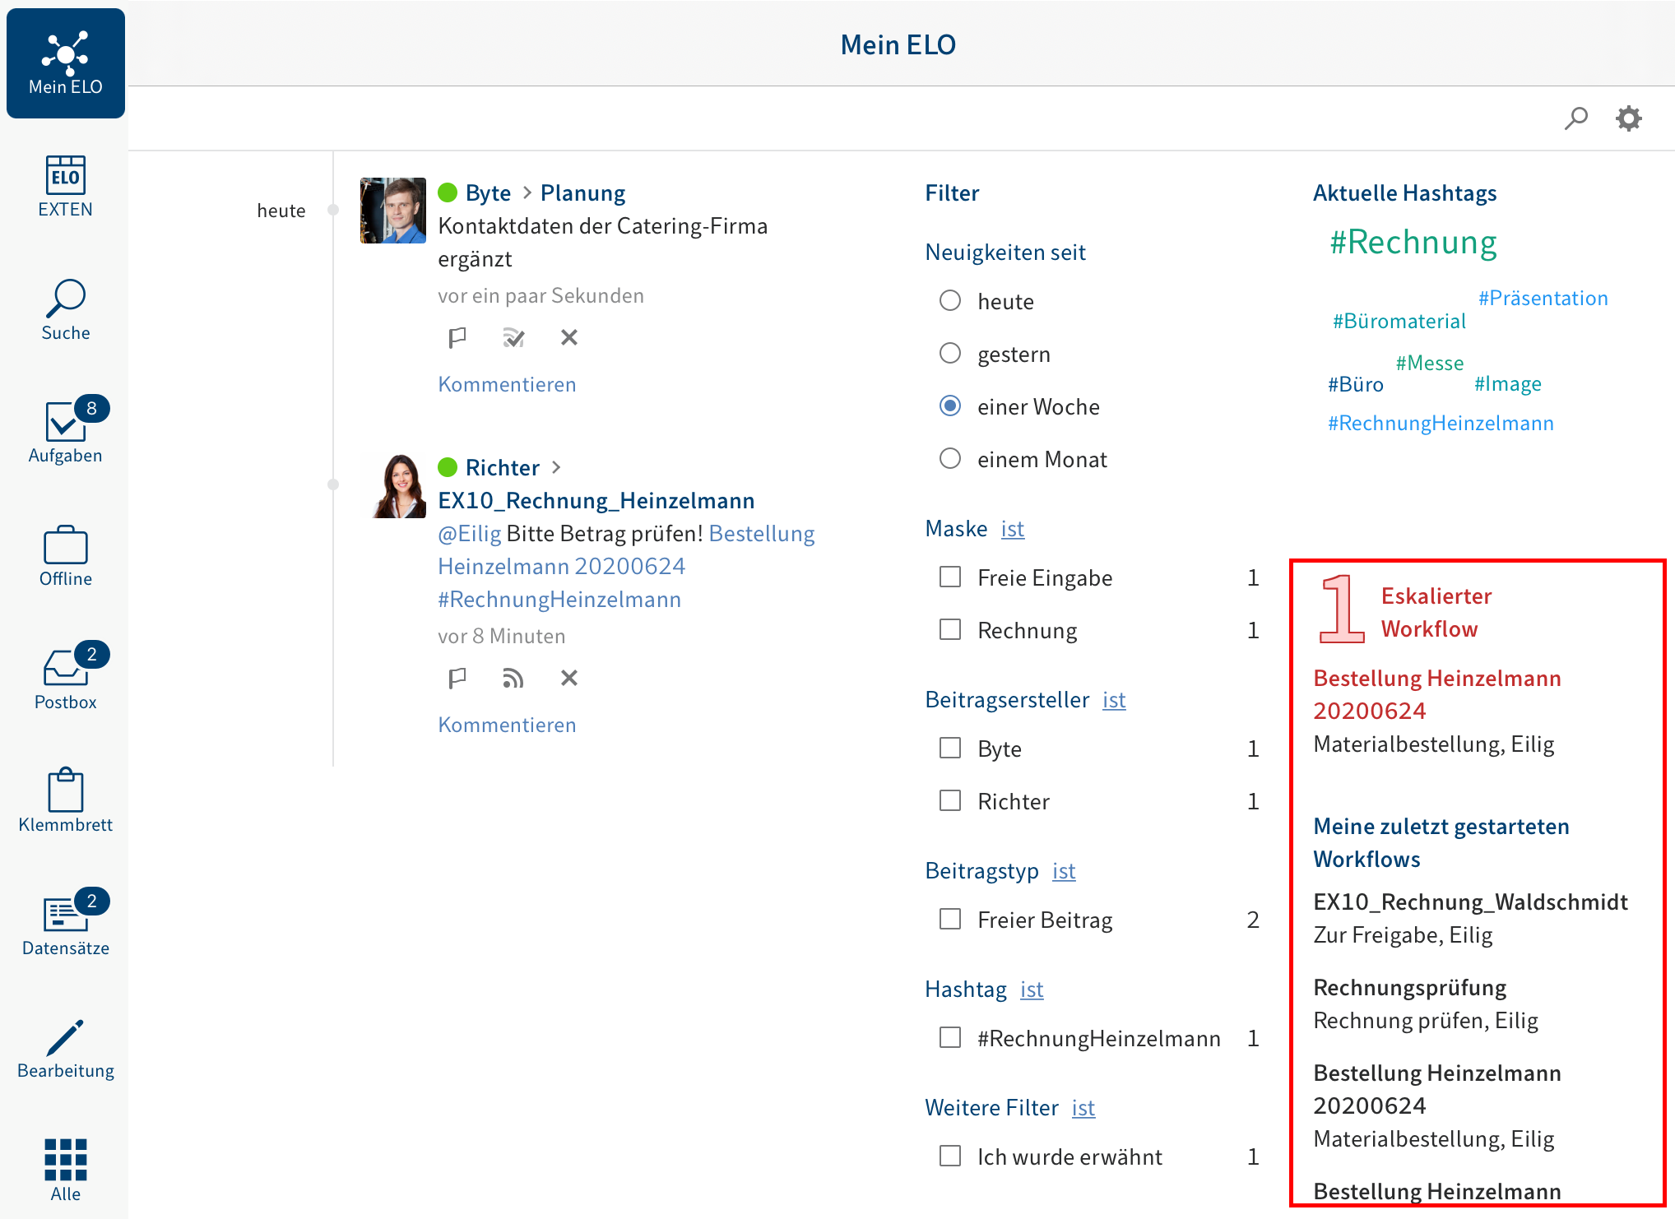Open the Offline area
The height and width of the screenshot is (1219, 1675).
point(66,556)
